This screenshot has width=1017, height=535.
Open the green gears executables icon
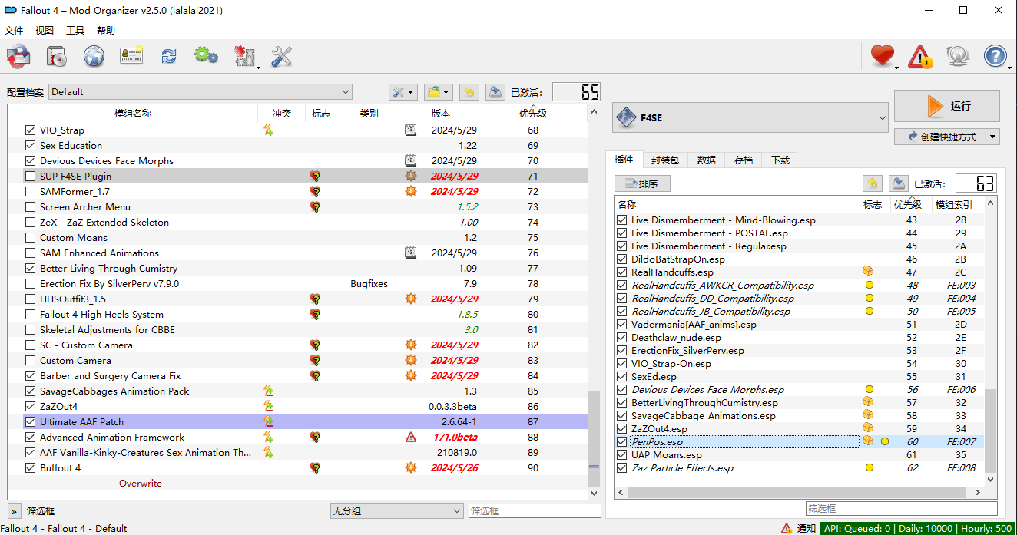206,56
